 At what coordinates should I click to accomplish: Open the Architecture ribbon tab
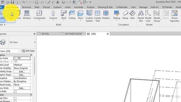(x=12, y=7)
